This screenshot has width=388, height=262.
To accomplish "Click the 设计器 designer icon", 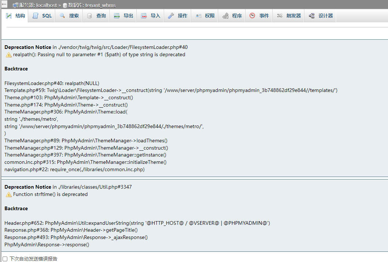I will click(x=312, y=16).
